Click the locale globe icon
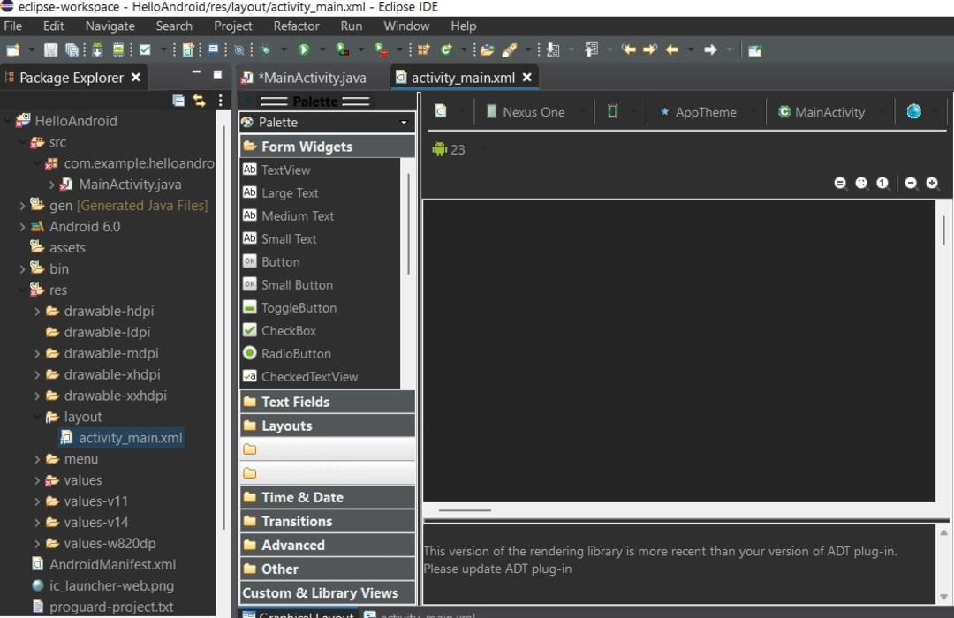 tap(913, 111)
